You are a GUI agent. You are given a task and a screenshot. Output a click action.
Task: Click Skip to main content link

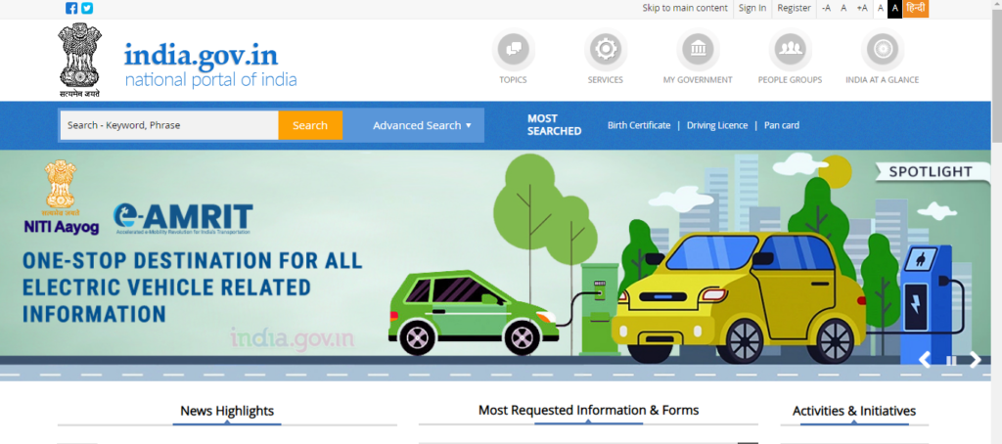[x=685, y=8]
